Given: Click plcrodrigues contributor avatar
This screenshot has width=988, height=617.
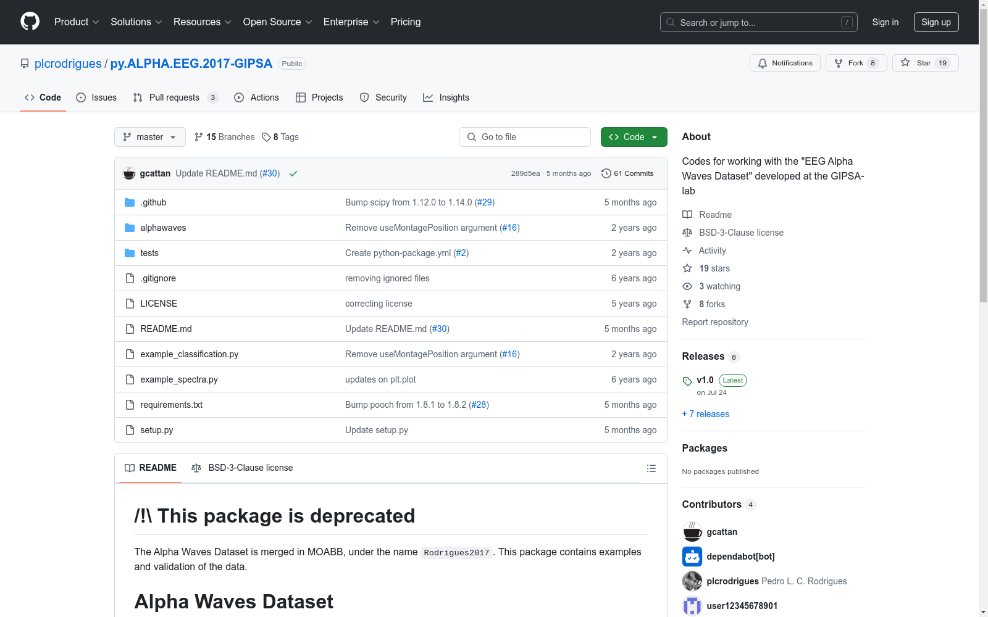Looking at the screenshot, I should (692, 581).
